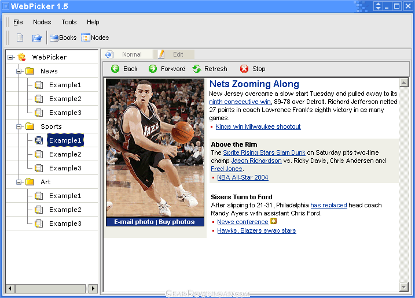415x298 pixels.
Task: Click the tree panel left scroll arrow
Action: tap(10, 289)
